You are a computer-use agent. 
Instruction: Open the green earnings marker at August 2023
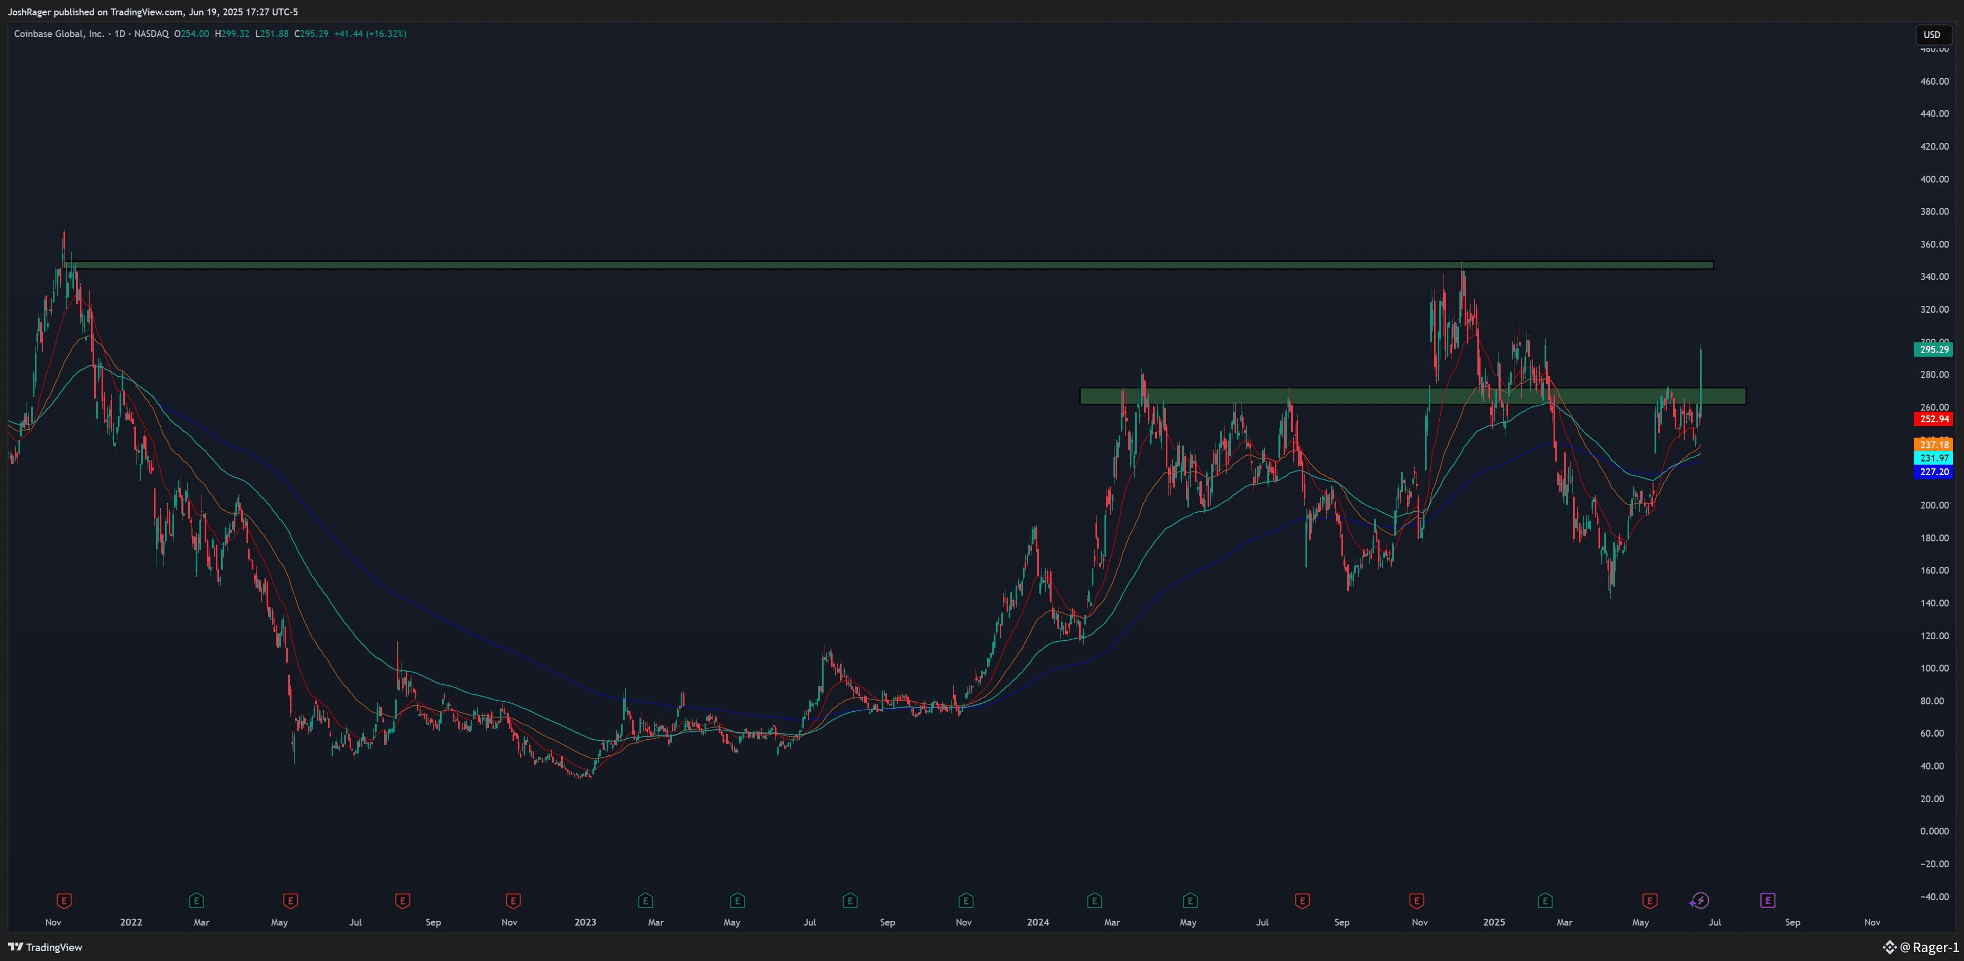[x=850, y=901]
